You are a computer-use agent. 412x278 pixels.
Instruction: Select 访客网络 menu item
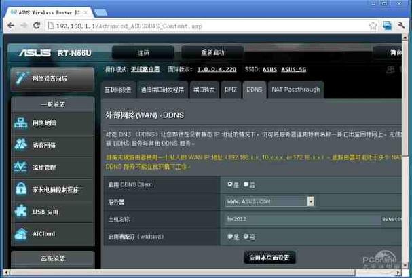(52, 145)
